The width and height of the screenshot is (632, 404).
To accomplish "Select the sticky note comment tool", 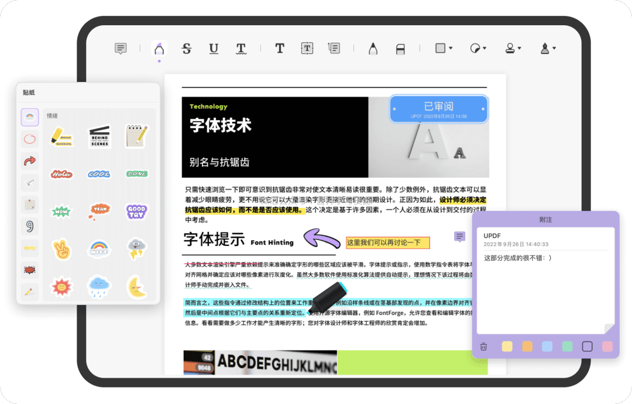I will coord(121,49).
